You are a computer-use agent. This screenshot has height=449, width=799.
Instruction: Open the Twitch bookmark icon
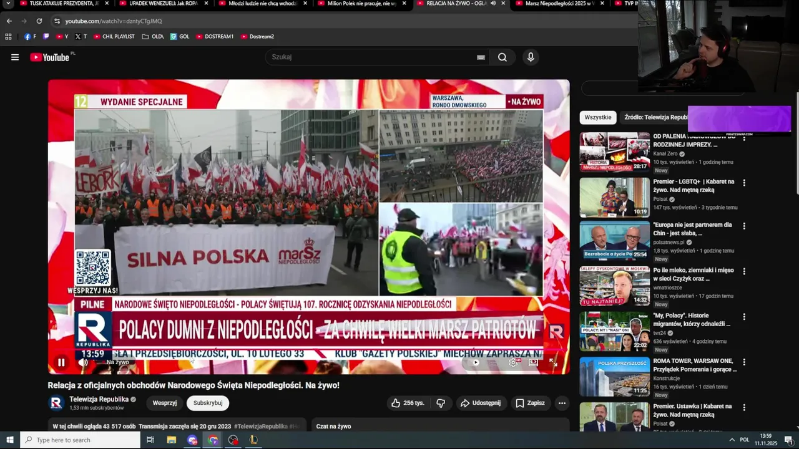46,37
